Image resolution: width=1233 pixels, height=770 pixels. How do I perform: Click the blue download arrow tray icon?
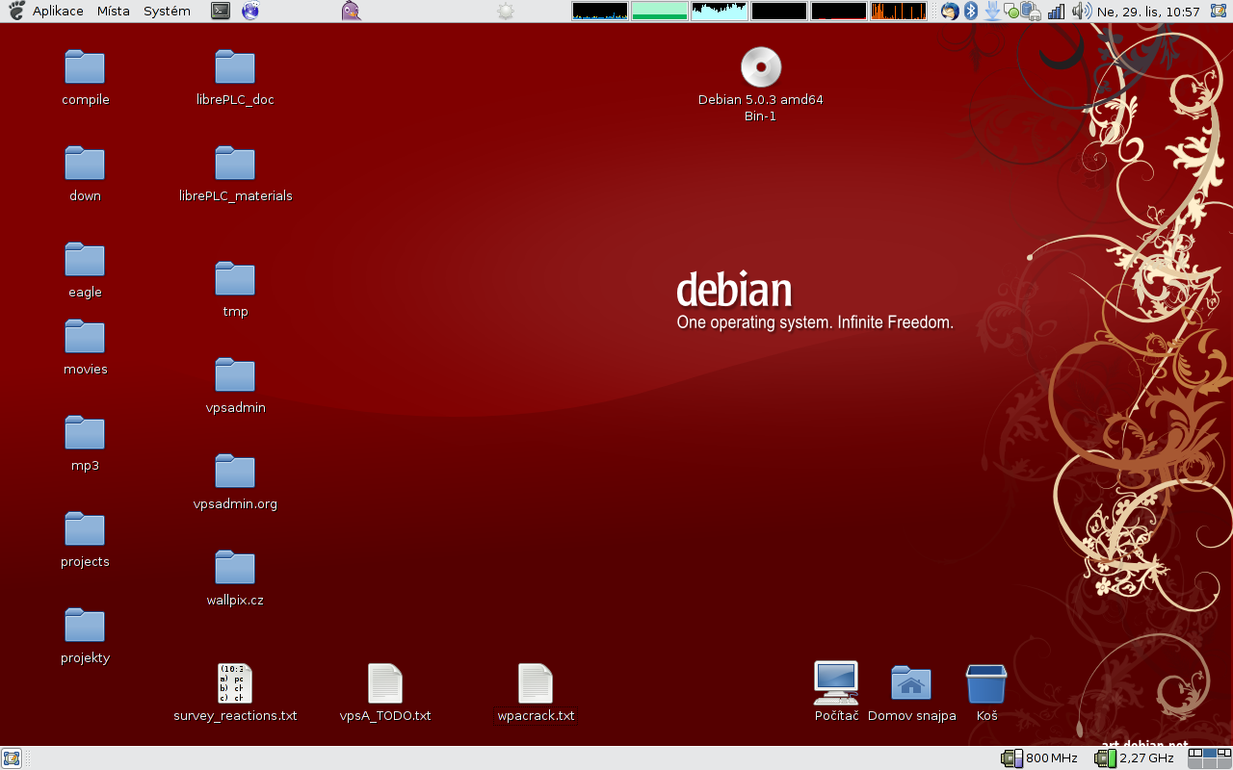[x=991, y=12]
